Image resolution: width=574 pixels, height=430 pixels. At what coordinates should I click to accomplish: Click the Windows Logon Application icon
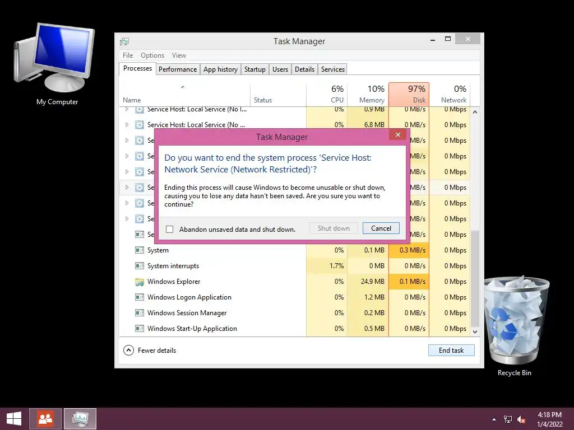pyautogui.click(x=139, y=297)
